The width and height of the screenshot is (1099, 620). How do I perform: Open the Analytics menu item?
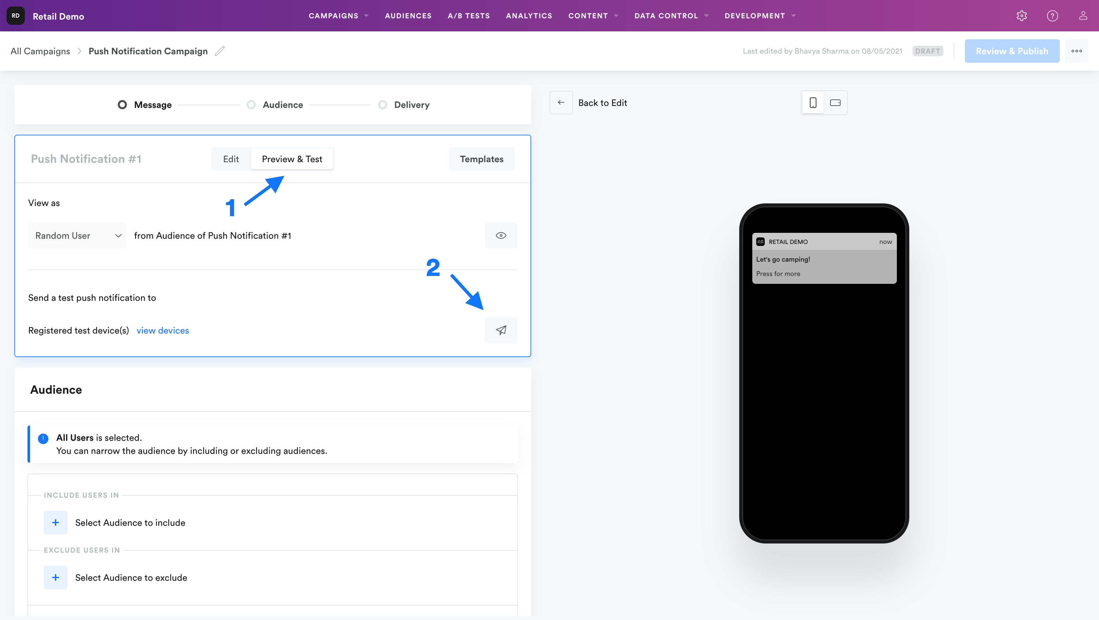[x=529, y=16]
